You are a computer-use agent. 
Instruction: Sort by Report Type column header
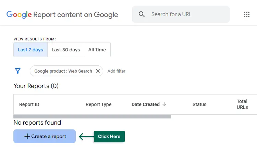pyautogui.click(x=98, y=104)
